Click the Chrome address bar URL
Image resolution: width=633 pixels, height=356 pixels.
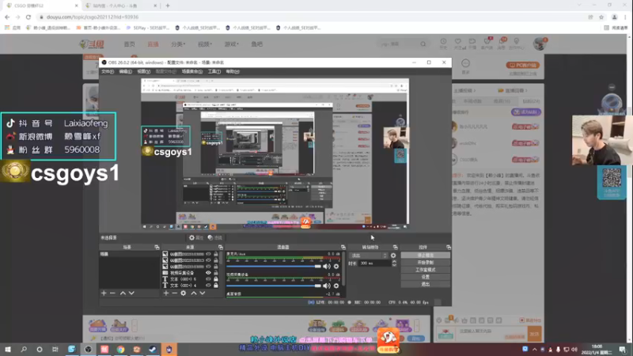pyautogui.click(x=93, y=17)
